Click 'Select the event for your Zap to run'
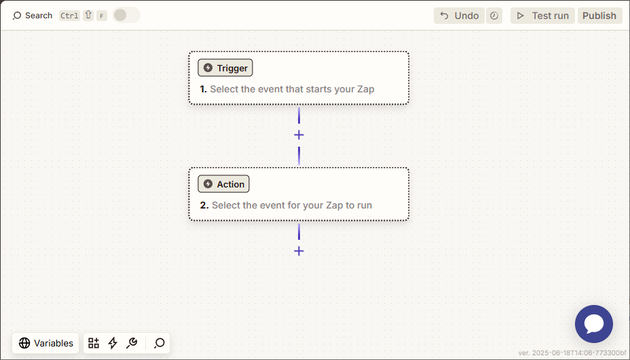 (292, 205)
